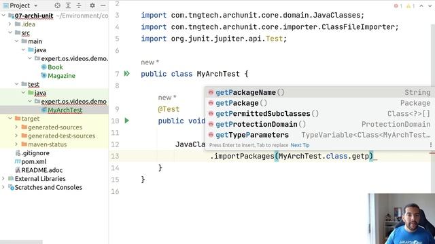The width and height of the screenshot is (435, 244).
Task: Run MyArchTest class via gutter double arrow
Action: 127,74
